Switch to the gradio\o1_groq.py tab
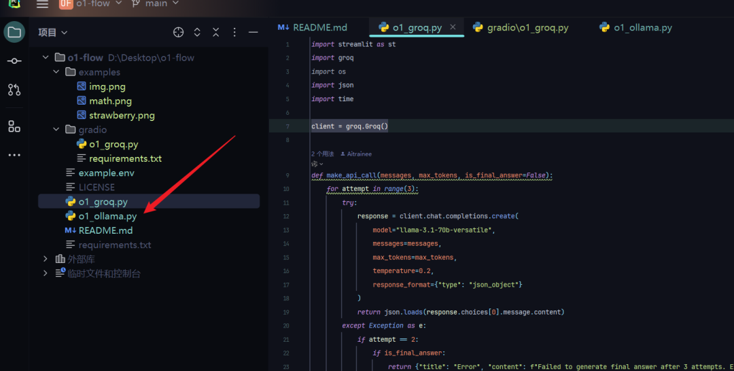The height and width of the screenshot is (371, 734). [x=521, y=28]
